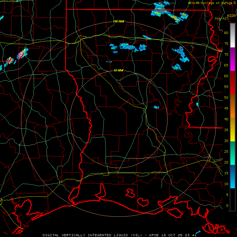237x237 pixels.
Task: Select the 0 value on the scale
Action: (227, 206)
